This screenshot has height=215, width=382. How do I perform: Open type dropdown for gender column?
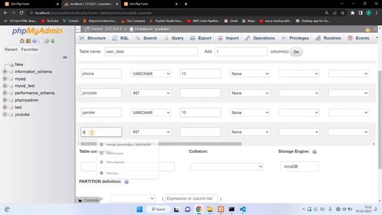pos(151,113)
